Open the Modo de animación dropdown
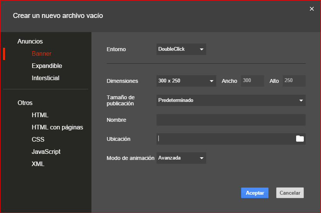 [x=181, y=158]
